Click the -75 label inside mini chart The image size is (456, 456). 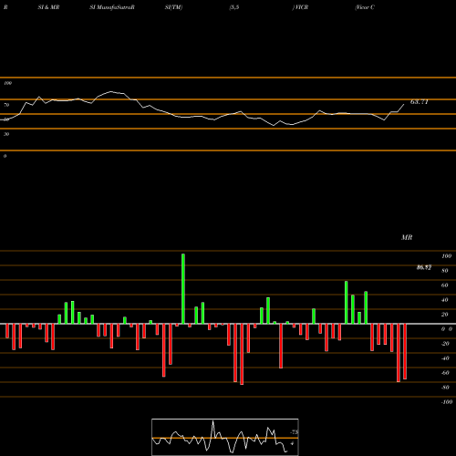pos(295,432)
